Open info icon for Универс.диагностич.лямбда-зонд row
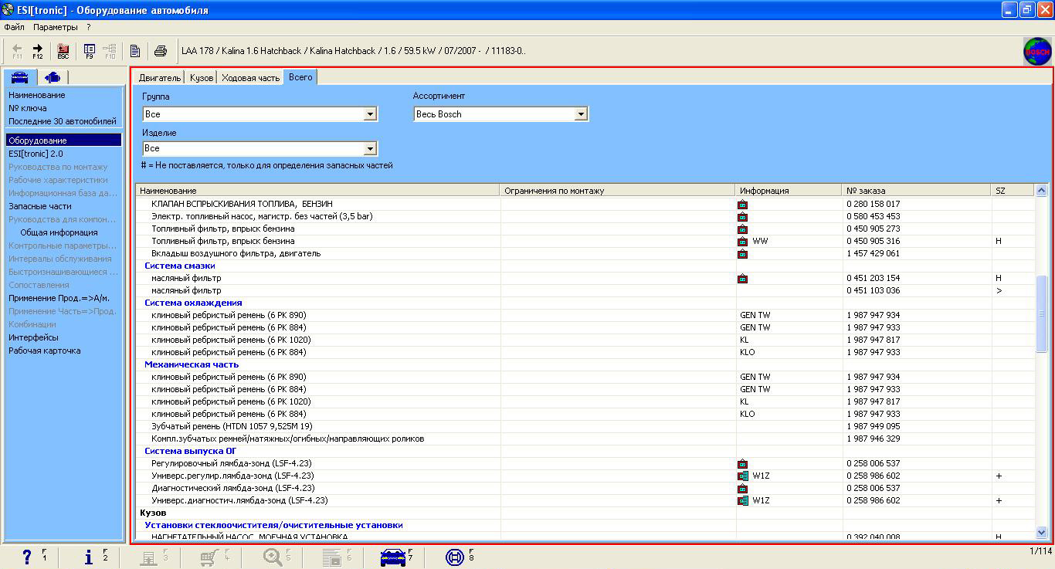1055x569 pixels. tap(742, 501)
